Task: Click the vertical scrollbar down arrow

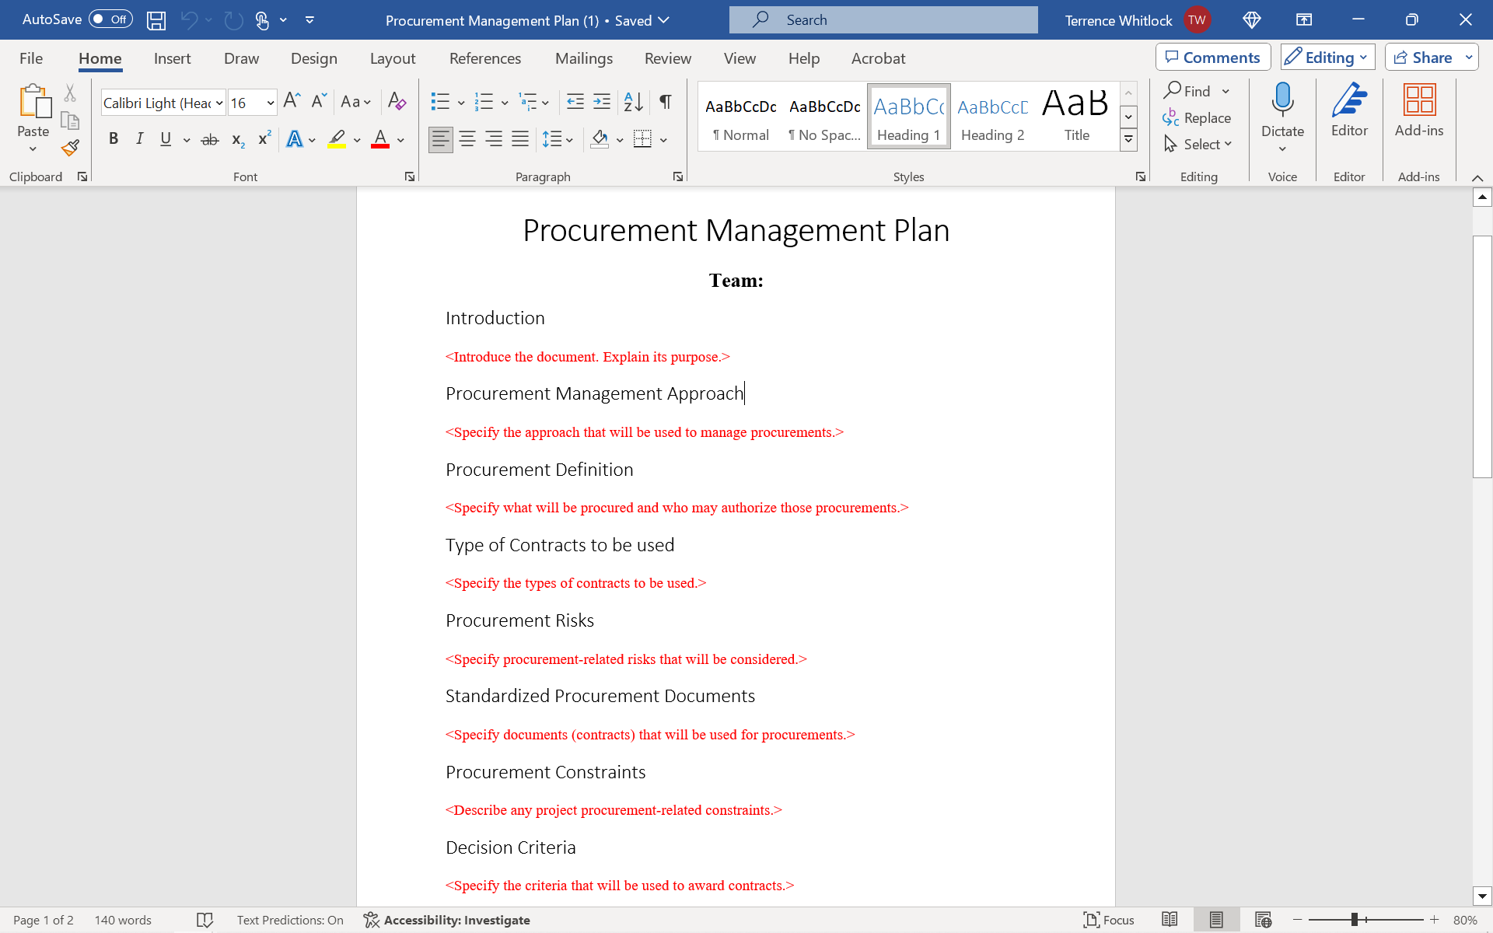Action: [1482, 895]
